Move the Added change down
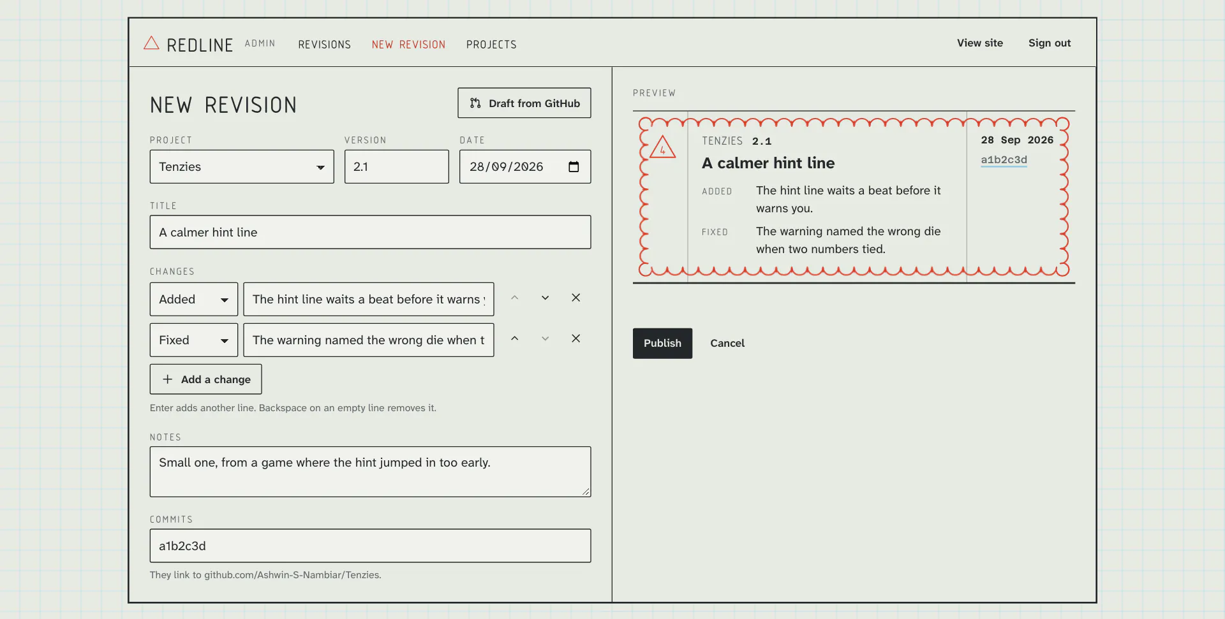 (x=545, y=298)
